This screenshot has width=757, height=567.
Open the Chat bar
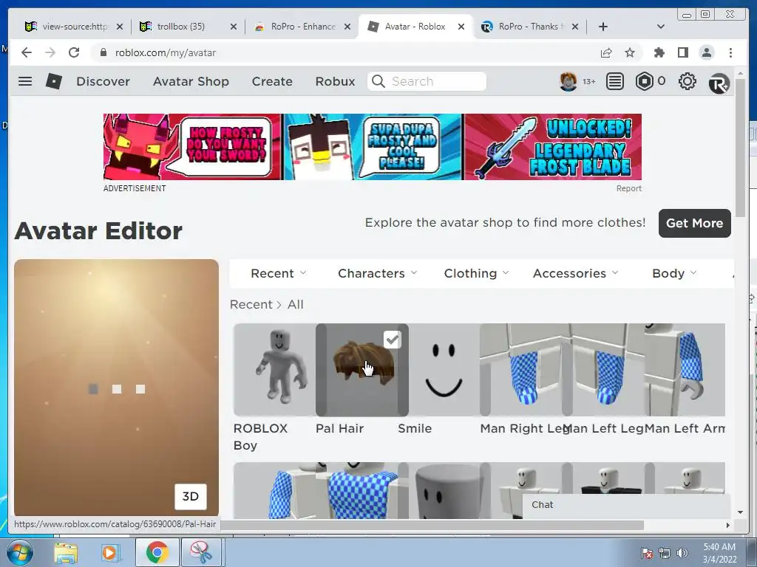pyautogui.click(x=626, y=505)
